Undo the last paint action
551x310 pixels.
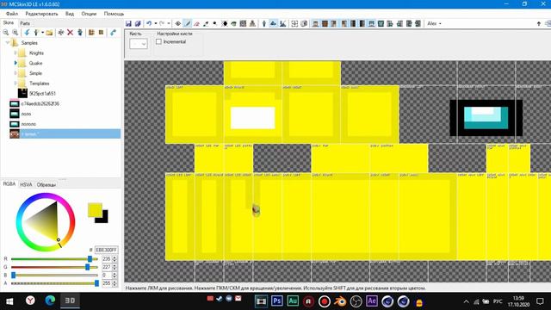(x=149, y=23)
